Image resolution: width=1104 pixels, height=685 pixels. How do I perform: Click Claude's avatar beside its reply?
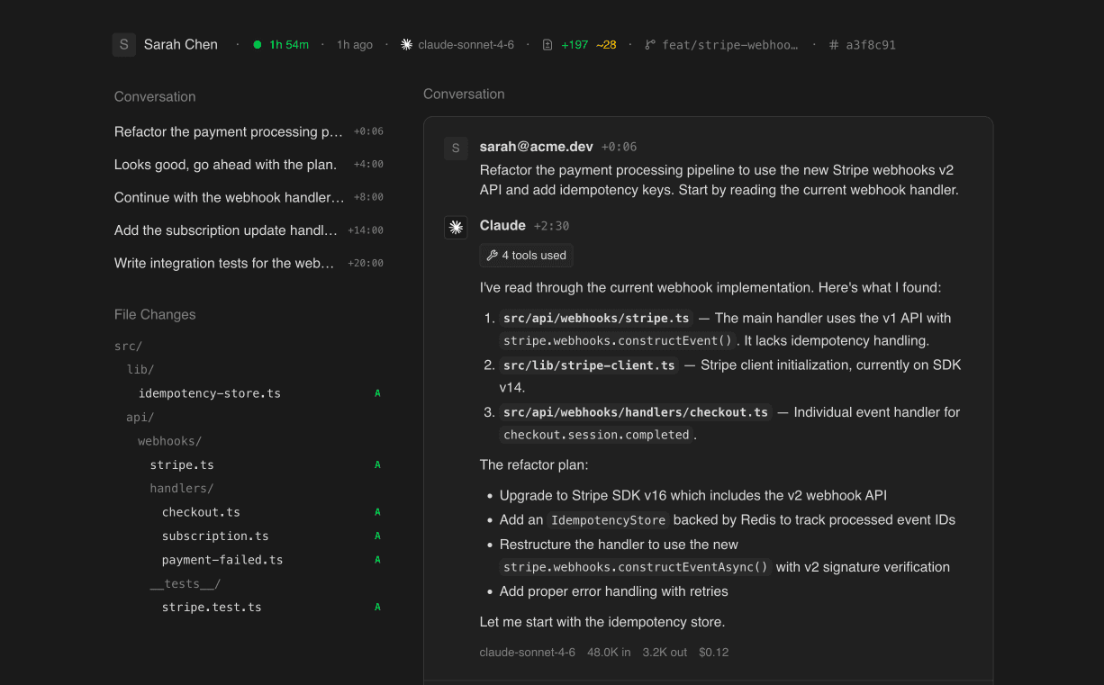456,227
